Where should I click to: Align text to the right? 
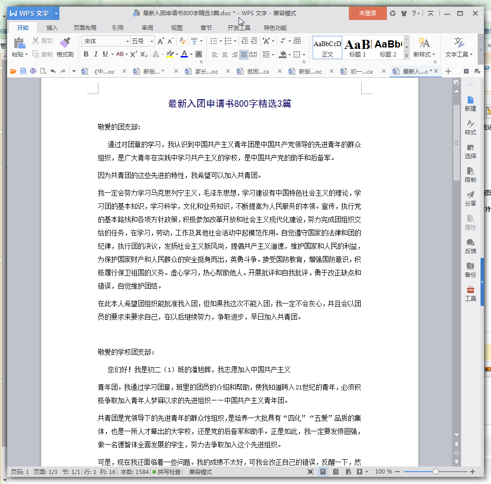click(x=234, y=55)
